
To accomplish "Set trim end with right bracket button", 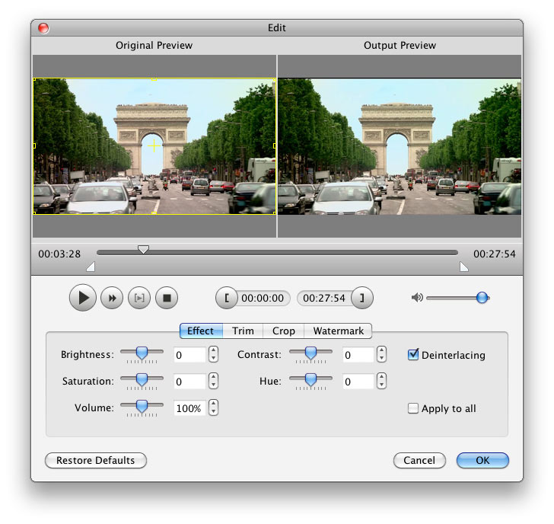I will coord(361,298).
